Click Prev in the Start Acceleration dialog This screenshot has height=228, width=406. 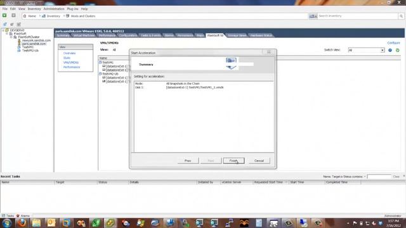coord(188,161)
